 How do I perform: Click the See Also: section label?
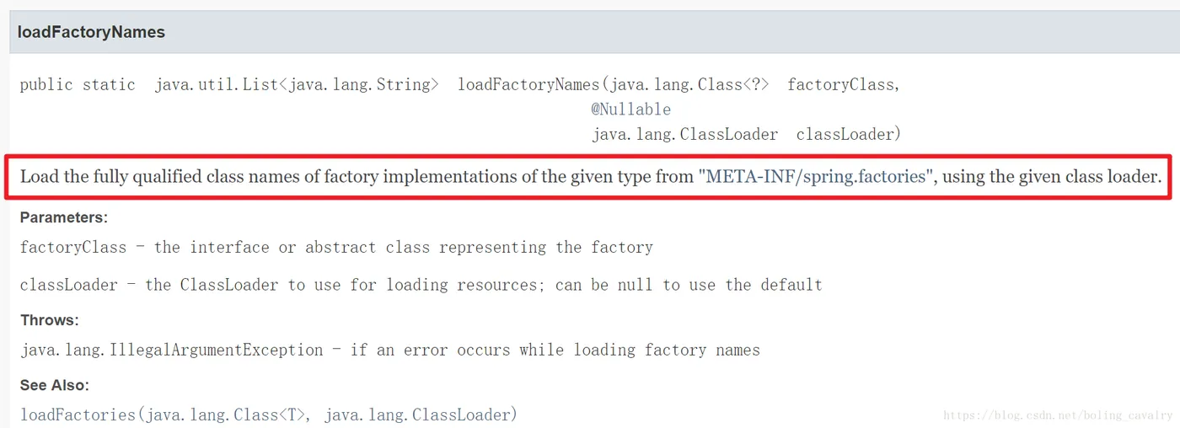click(x=55, y=385)
